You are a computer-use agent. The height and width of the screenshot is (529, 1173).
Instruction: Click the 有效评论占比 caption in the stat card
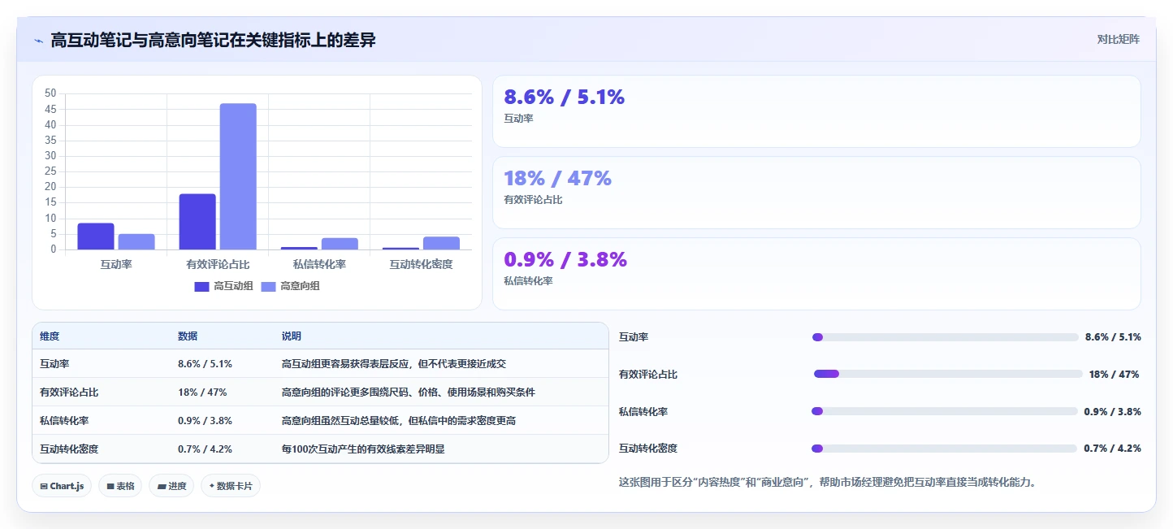pos(533,200)
